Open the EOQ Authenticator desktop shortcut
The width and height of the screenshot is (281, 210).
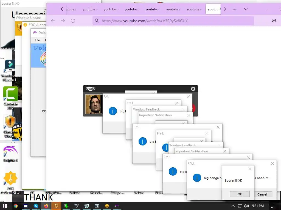(x=10, y=182)
